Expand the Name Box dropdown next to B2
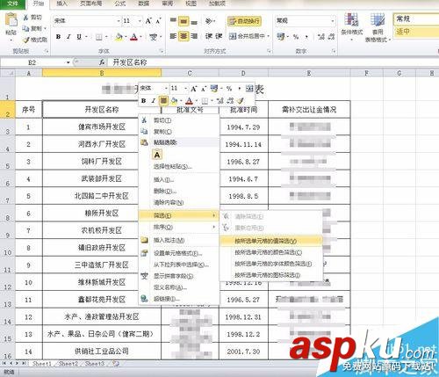Screen dimensions: 439x377 (68, 62)
